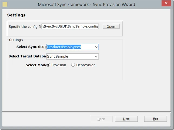Viewport: 174px width, 130px height.
Task: Click the Back button
Action: [x=101, y=119]
